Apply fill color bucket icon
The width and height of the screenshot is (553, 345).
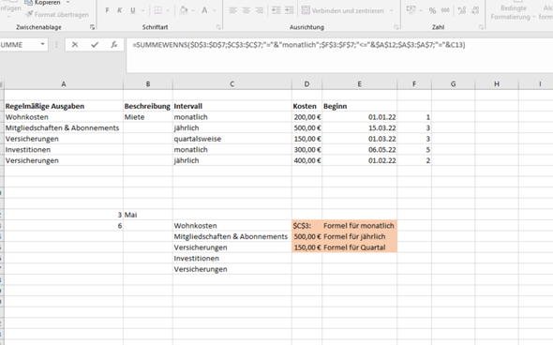(184, 10)
